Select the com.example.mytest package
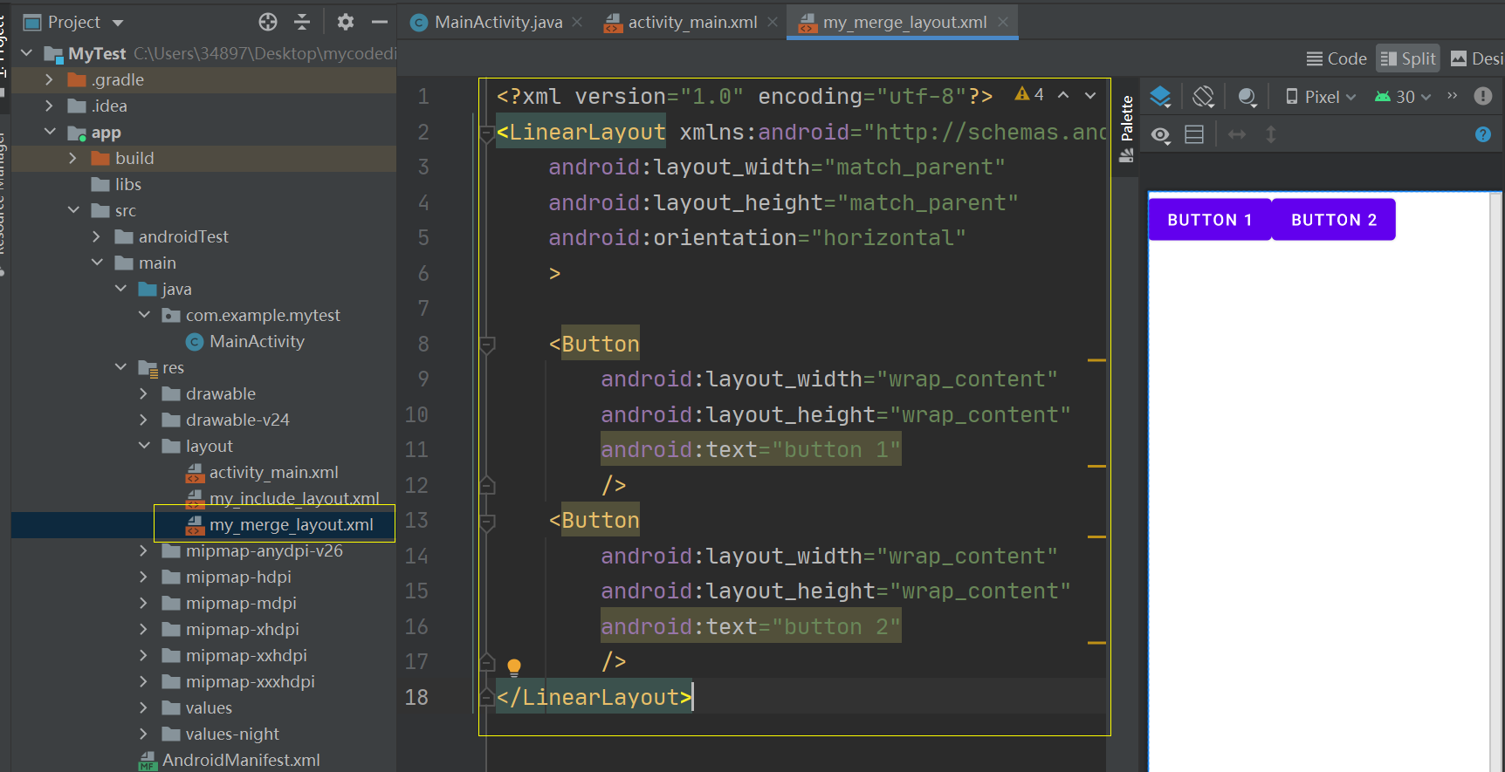The image size is (1505, 772). pos(251,315)
